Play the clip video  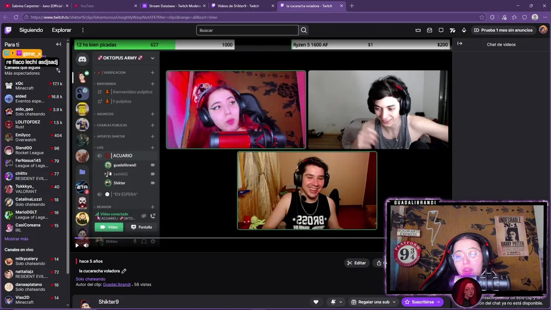pyautogui.click(x=77, y=245)
